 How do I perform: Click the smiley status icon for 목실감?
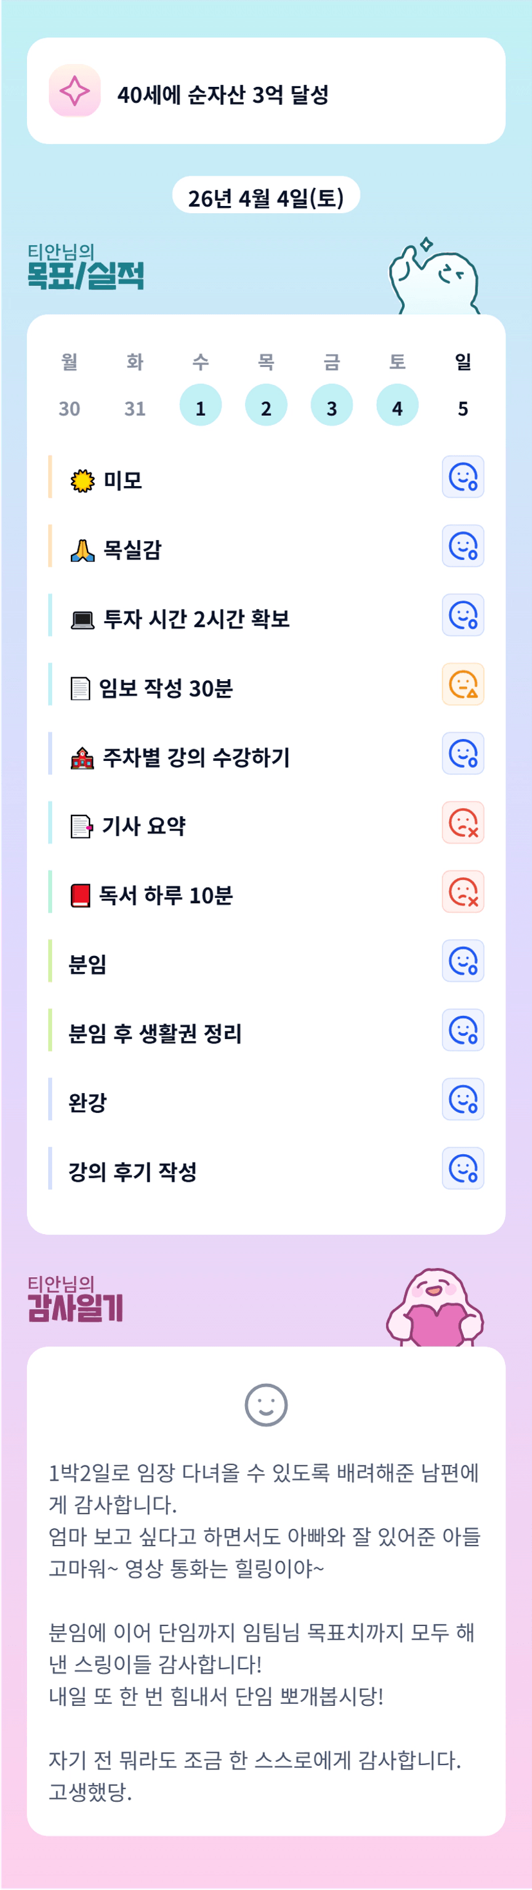[463, 546]
